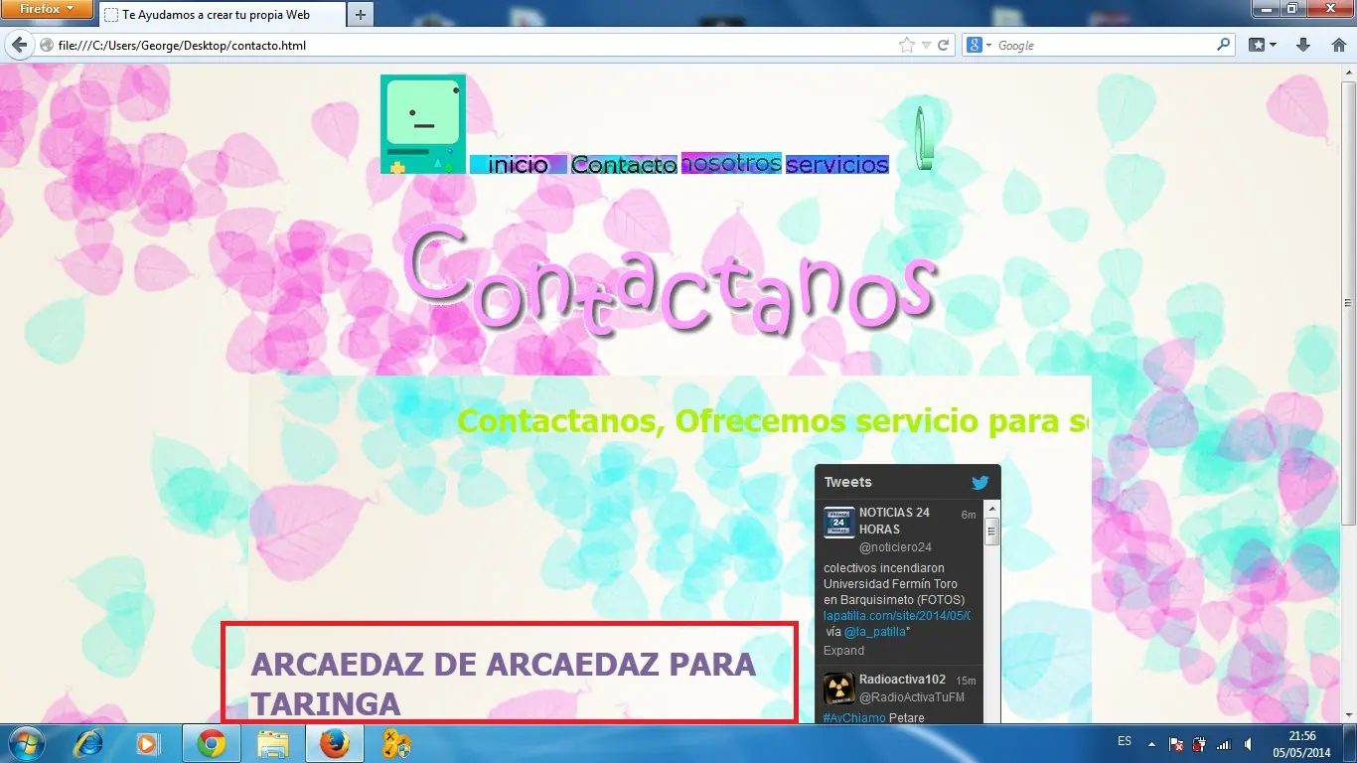Click the 'Tweets' widget header title
1357x763 pixels.
(847, 482)
